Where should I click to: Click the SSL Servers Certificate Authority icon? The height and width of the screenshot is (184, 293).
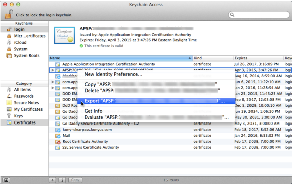pos(58,148)
